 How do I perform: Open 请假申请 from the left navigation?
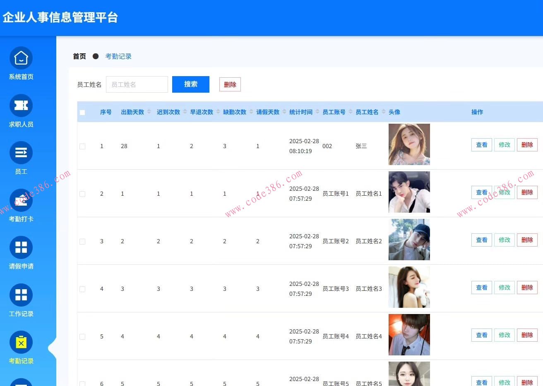click(x=21, y=247)
